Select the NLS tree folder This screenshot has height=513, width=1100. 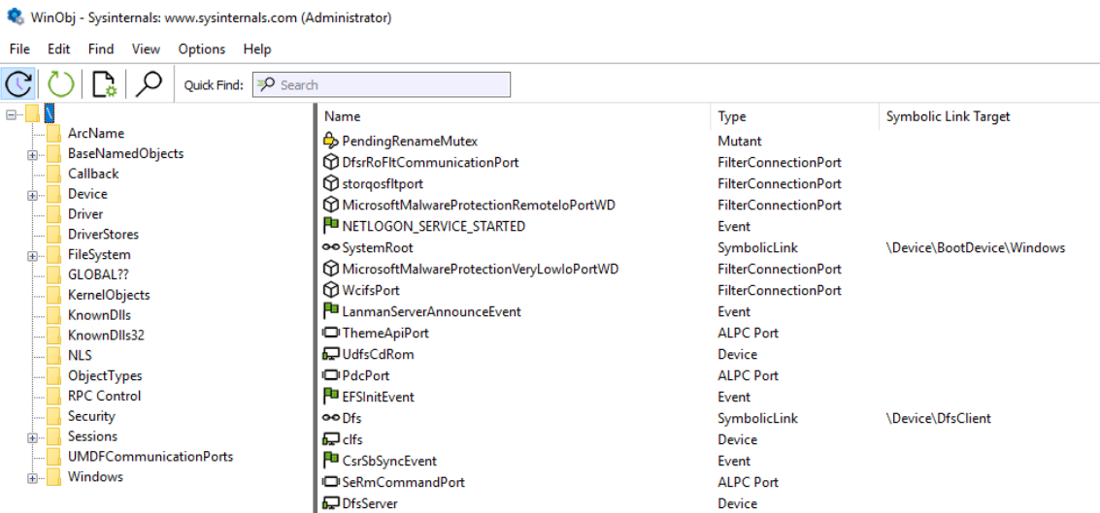pos(80,355)
